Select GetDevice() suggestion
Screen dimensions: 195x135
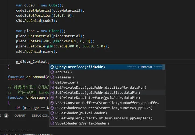(107, 82)
